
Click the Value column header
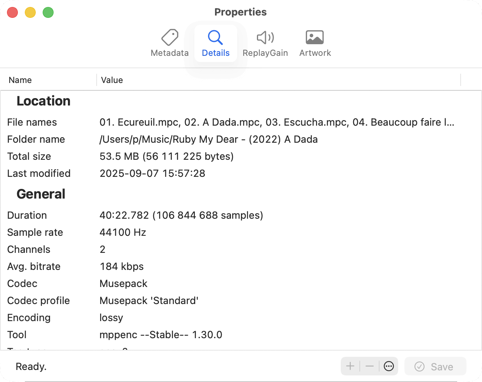112,80
